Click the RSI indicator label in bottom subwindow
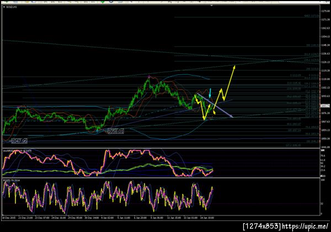The height and width of the screenshot is (232, 331). pos(12,181)
